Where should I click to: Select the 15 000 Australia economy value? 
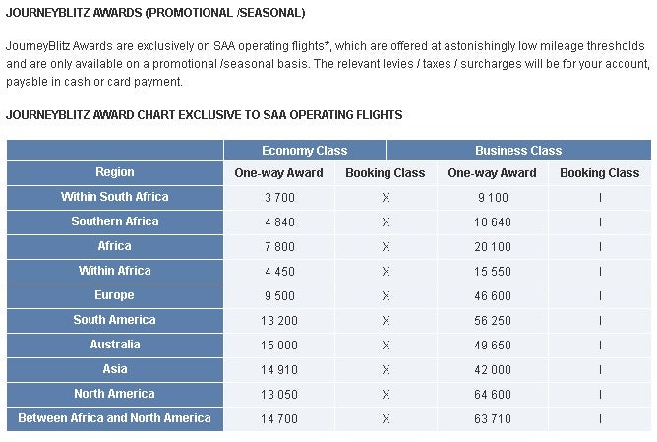[x=279, y=346]
